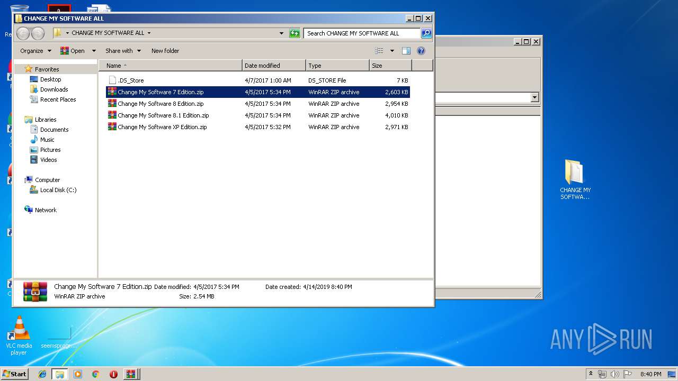Select Change My Software 8 Edition.zip
Viewport: 678px width, 381px height.
click(x=258, y=104)
